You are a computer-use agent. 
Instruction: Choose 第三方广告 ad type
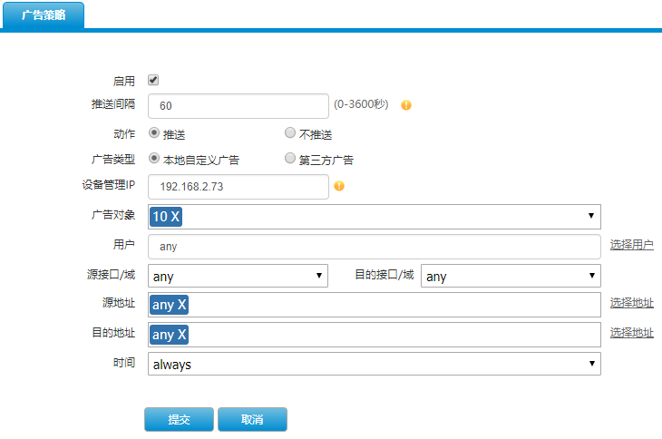point(290,159)
